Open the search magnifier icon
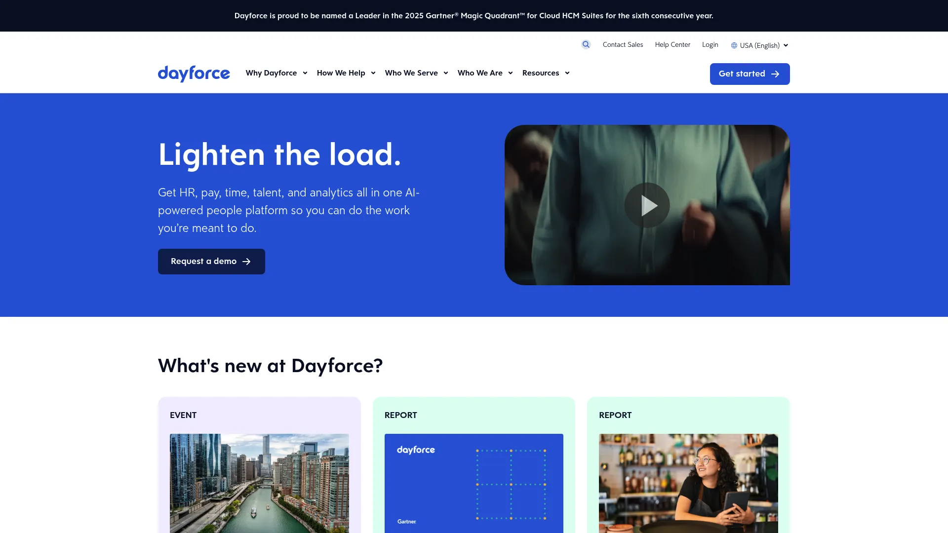The image size is (948, 533). (x=586, y=44)
